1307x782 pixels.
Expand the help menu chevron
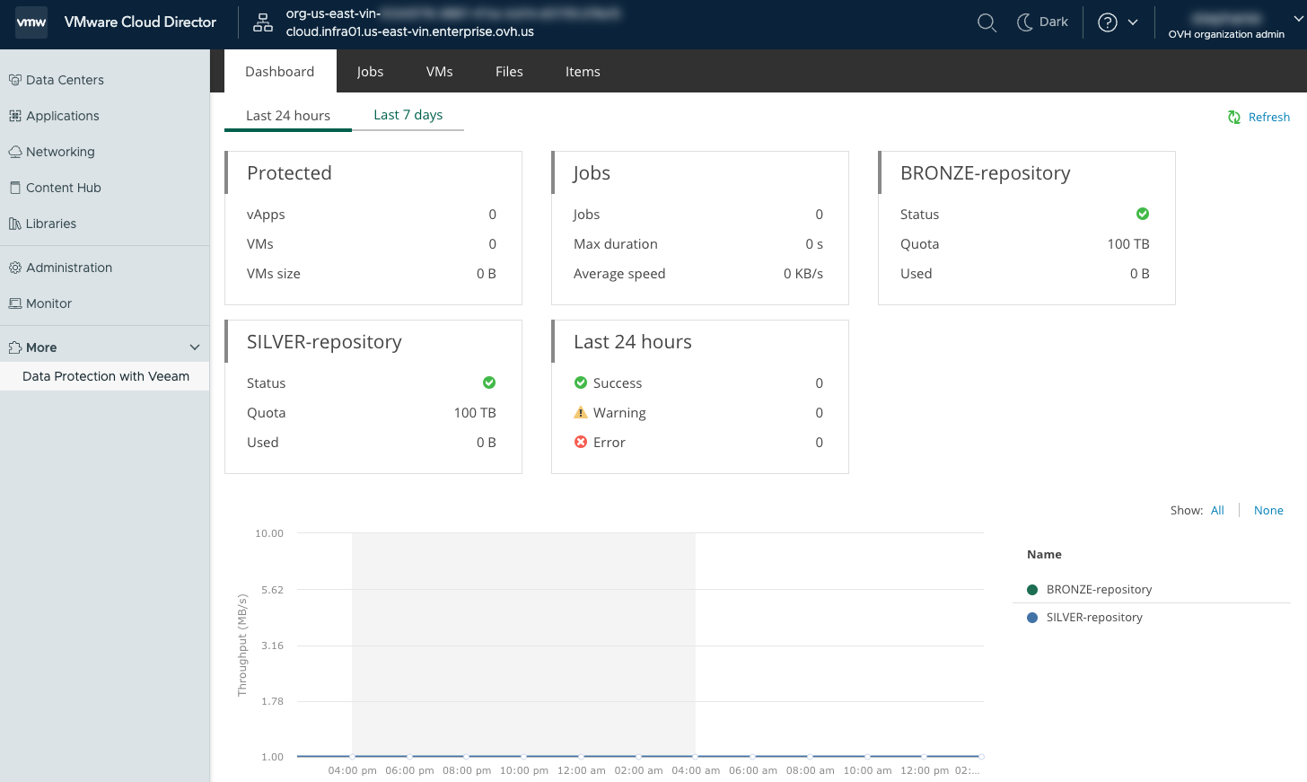(1133, 22)
